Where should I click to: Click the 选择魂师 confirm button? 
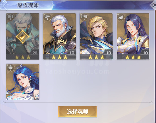click(78, 111)
